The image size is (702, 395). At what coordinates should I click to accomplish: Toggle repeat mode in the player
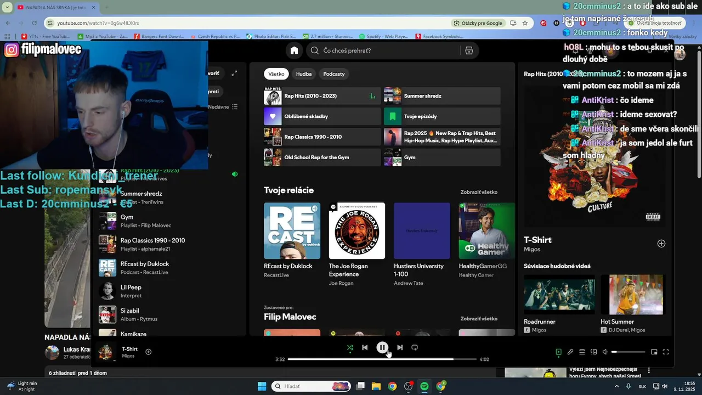click(x=415, y=347)
